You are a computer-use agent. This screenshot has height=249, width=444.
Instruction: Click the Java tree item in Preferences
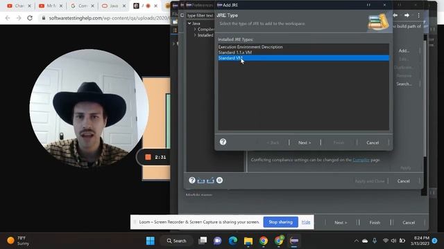coord(196,24)
